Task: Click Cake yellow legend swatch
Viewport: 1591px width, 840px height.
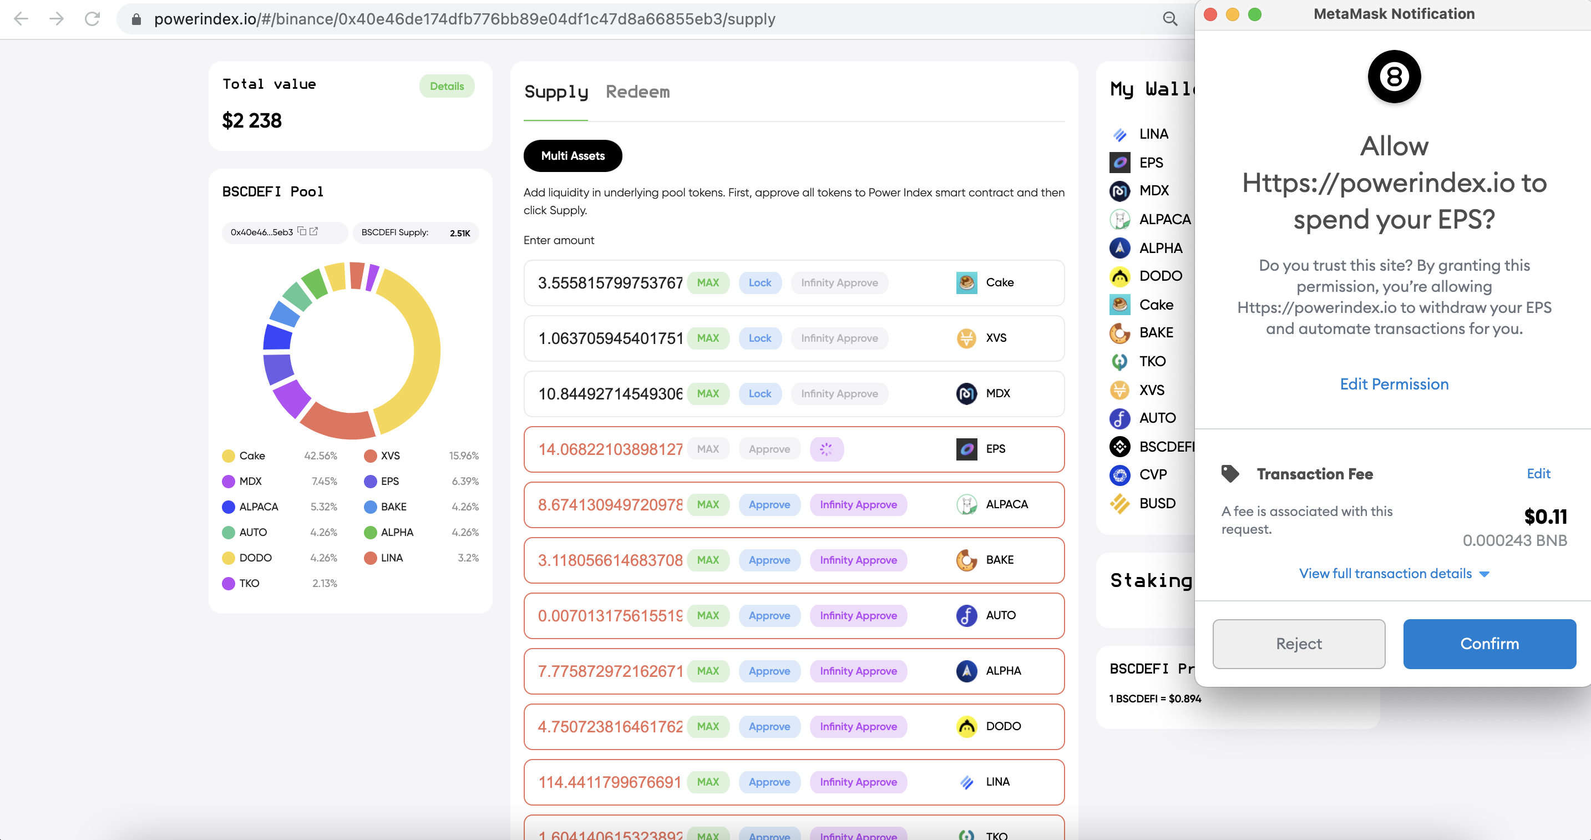Action: (228, 456)
